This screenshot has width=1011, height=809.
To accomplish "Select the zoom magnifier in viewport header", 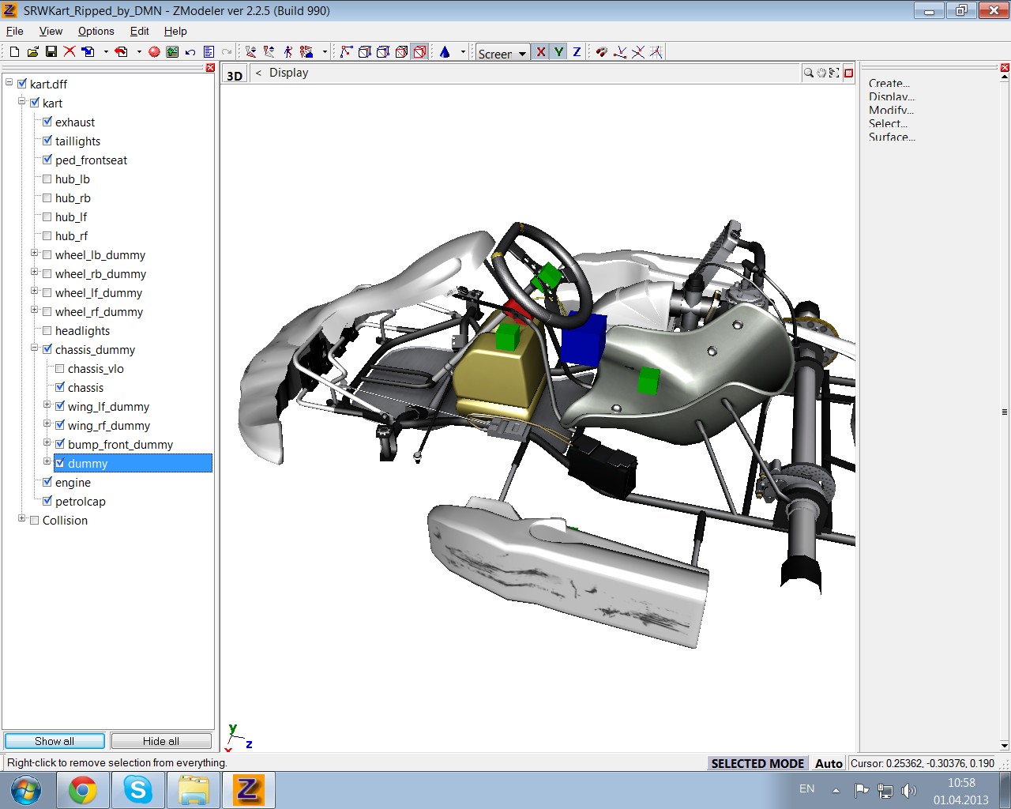I will tap(809, 73).
